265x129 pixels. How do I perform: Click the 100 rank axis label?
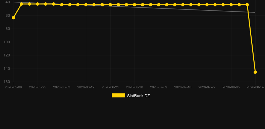[x=7, y=42]
